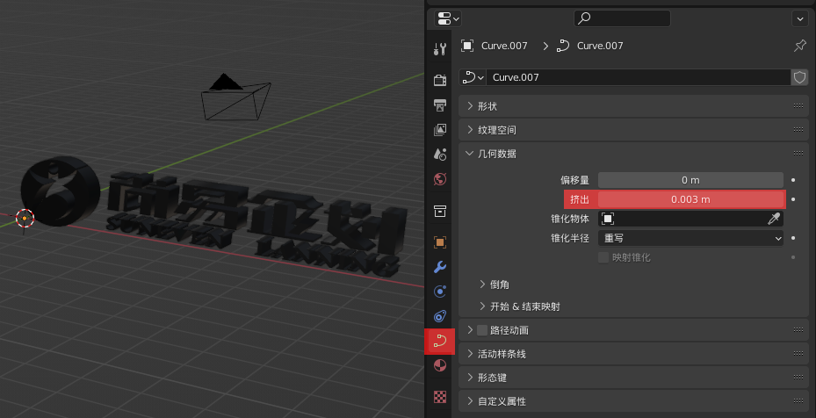This screenshot has width=816, height=418.
Task: Open the Material properties tab
Action: click(x=440, y=365)
